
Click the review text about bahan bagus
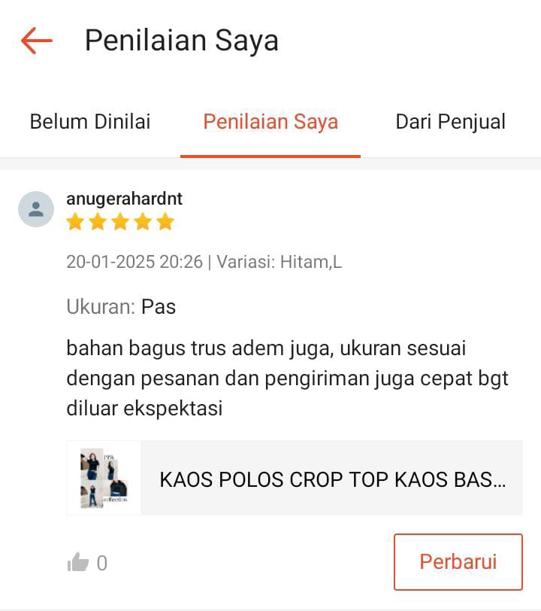click(287, 378)
